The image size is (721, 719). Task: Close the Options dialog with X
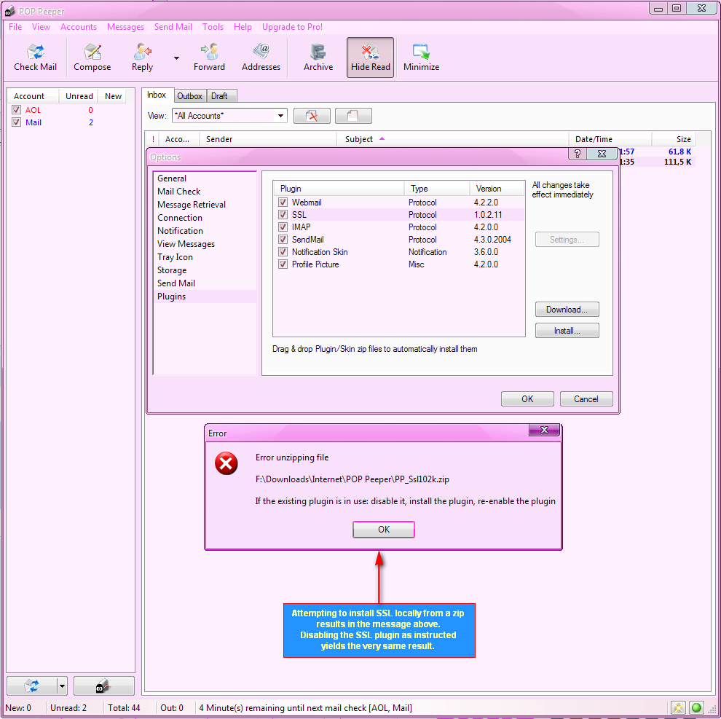[602, 154]
